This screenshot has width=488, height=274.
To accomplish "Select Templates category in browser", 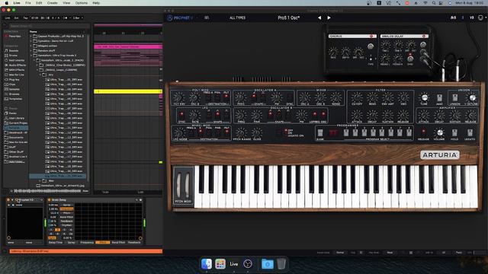I will tap(14, 99).
